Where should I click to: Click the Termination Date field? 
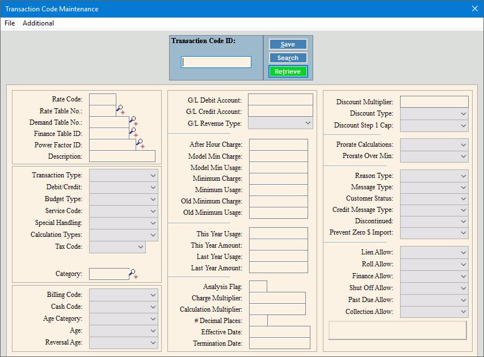point(280,343)
